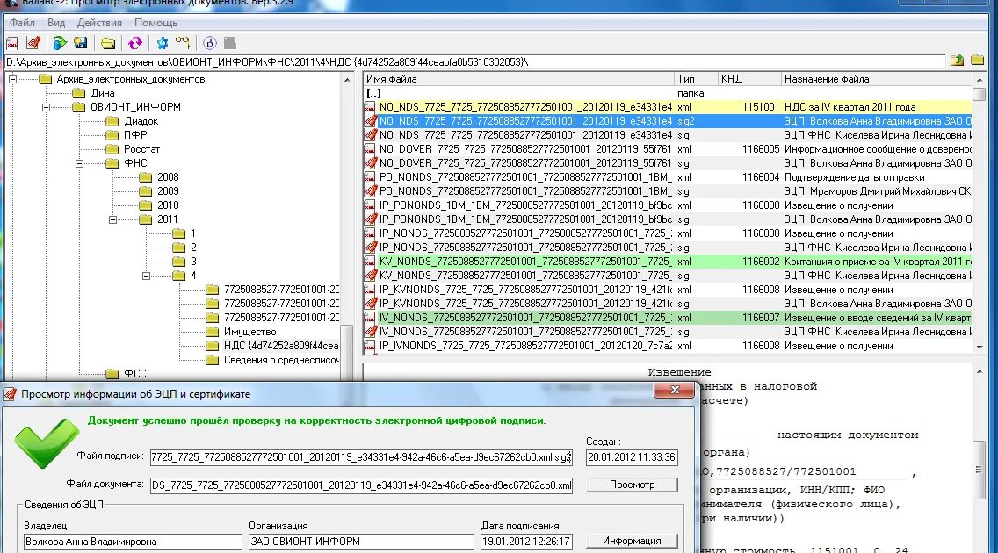The width and height of the screenshot is (998, 553).
Task: Select the 2009 folder in tree
Action: click(x=168, y=190)
